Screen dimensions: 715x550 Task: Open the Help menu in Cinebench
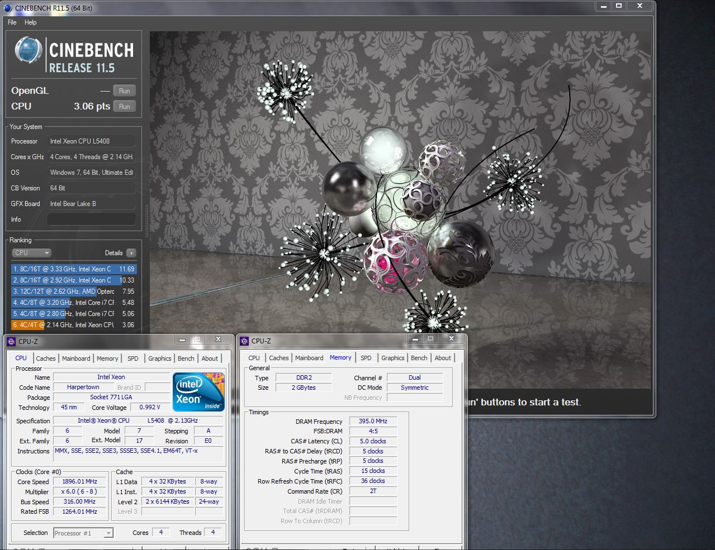pos(30,22)
